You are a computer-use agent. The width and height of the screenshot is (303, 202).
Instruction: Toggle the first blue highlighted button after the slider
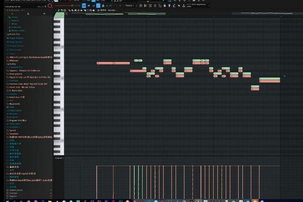pos(84,6)
